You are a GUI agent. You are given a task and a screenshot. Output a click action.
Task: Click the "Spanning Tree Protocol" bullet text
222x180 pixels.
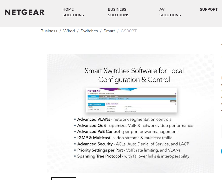click(x=99, y=156)
